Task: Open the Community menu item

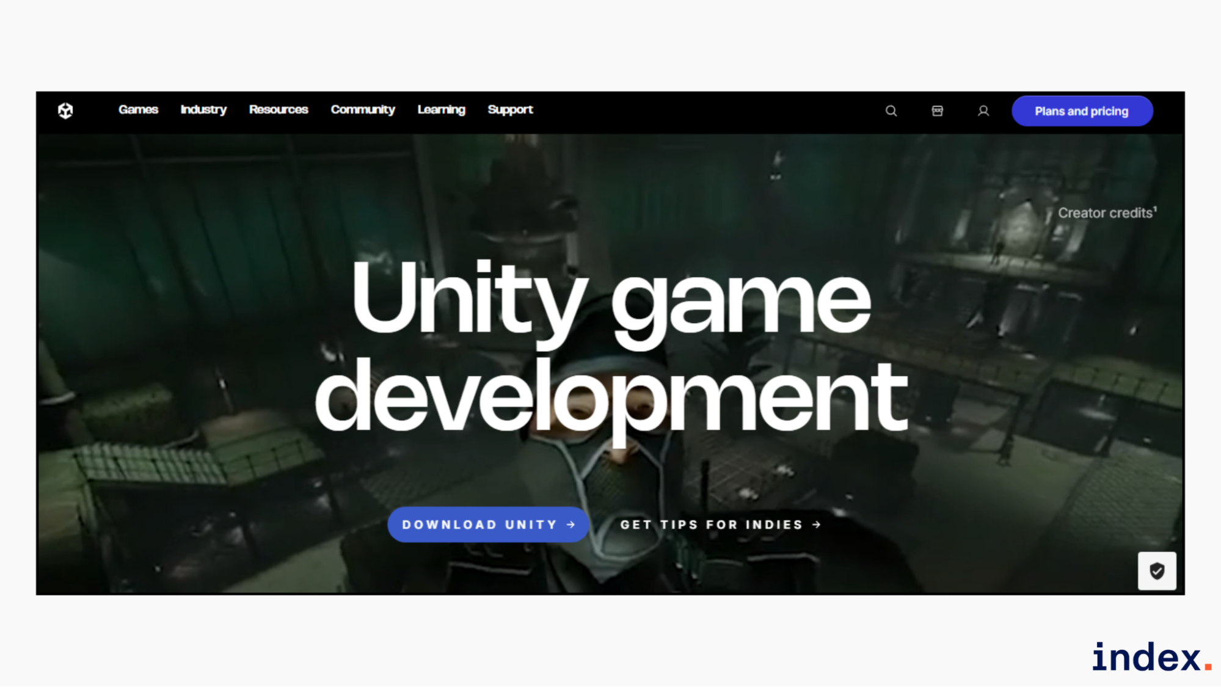Action: 363,109
